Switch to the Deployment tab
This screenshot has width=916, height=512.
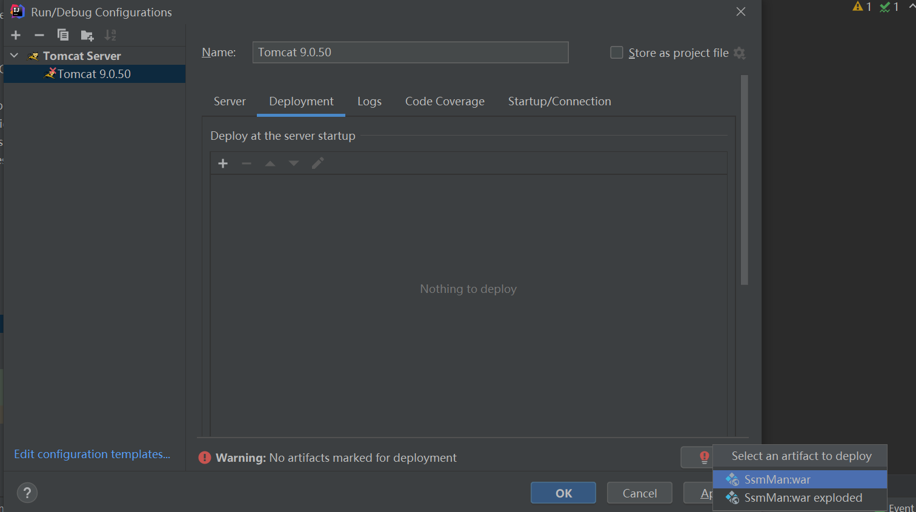(301, 101)
